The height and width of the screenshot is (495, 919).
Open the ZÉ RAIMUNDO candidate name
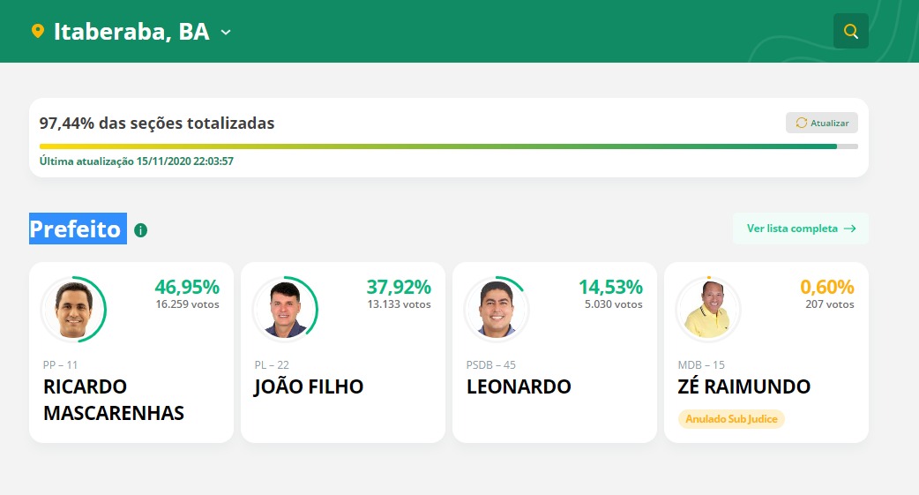click(743, 387)
